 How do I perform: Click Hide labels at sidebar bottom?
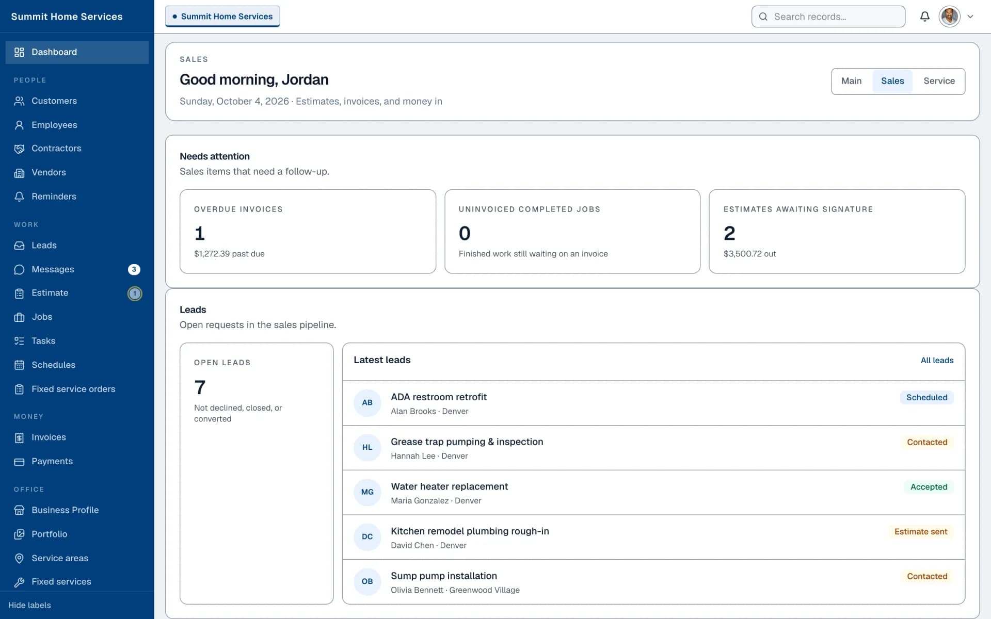tap(29, 605)
